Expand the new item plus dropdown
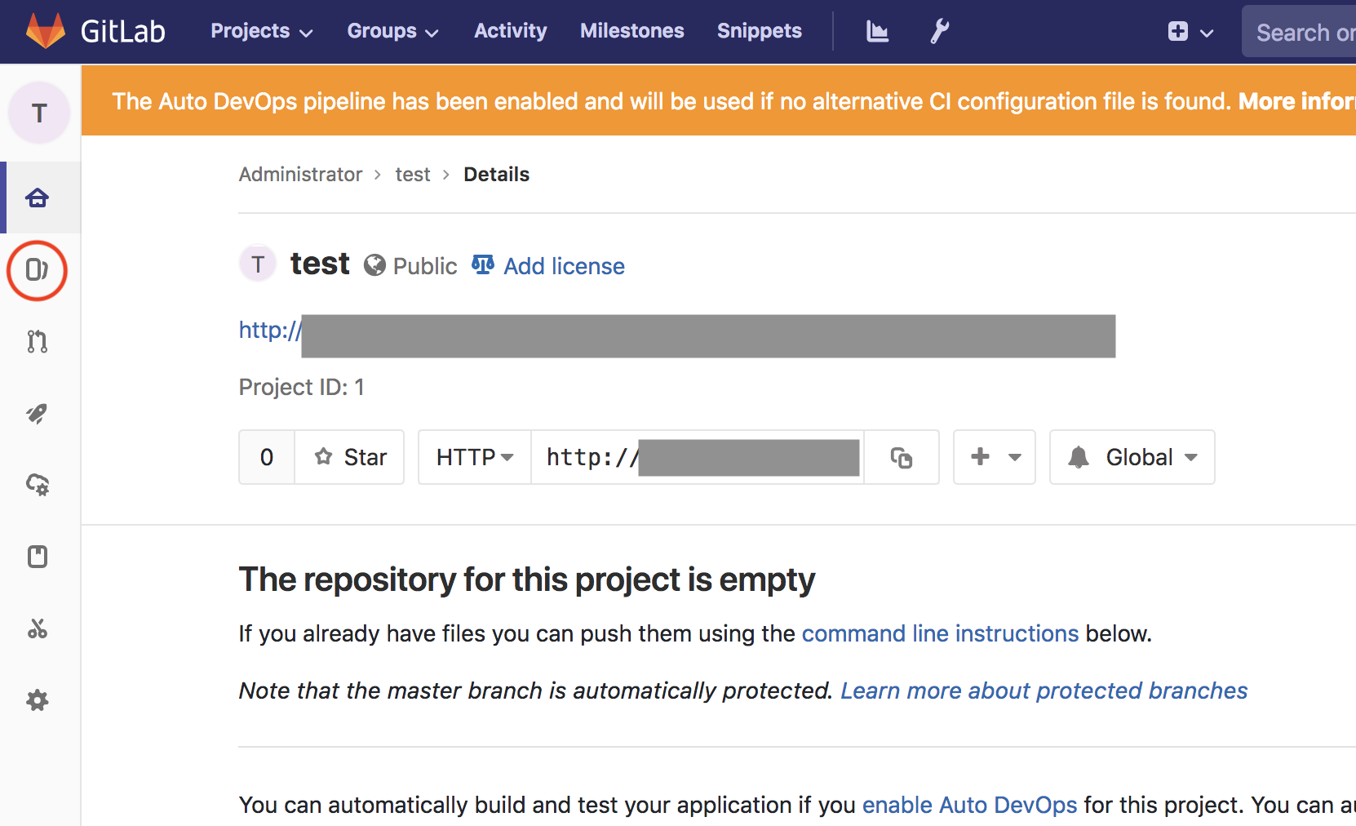The width and height of the screenshot is (1356, 826). click(x=1190, y=32)
